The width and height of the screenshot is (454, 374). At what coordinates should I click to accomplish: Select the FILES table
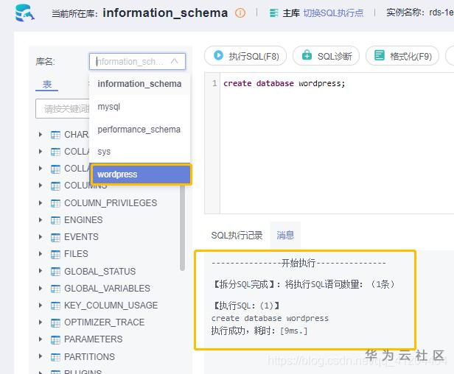point(76,254)
